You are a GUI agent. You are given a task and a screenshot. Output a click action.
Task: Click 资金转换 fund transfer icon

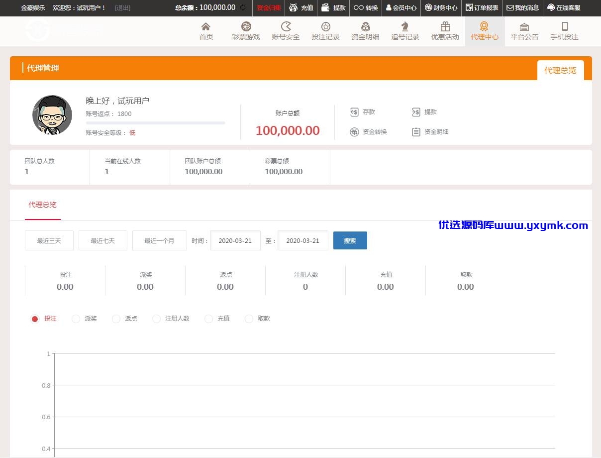[x=354, y=132]
